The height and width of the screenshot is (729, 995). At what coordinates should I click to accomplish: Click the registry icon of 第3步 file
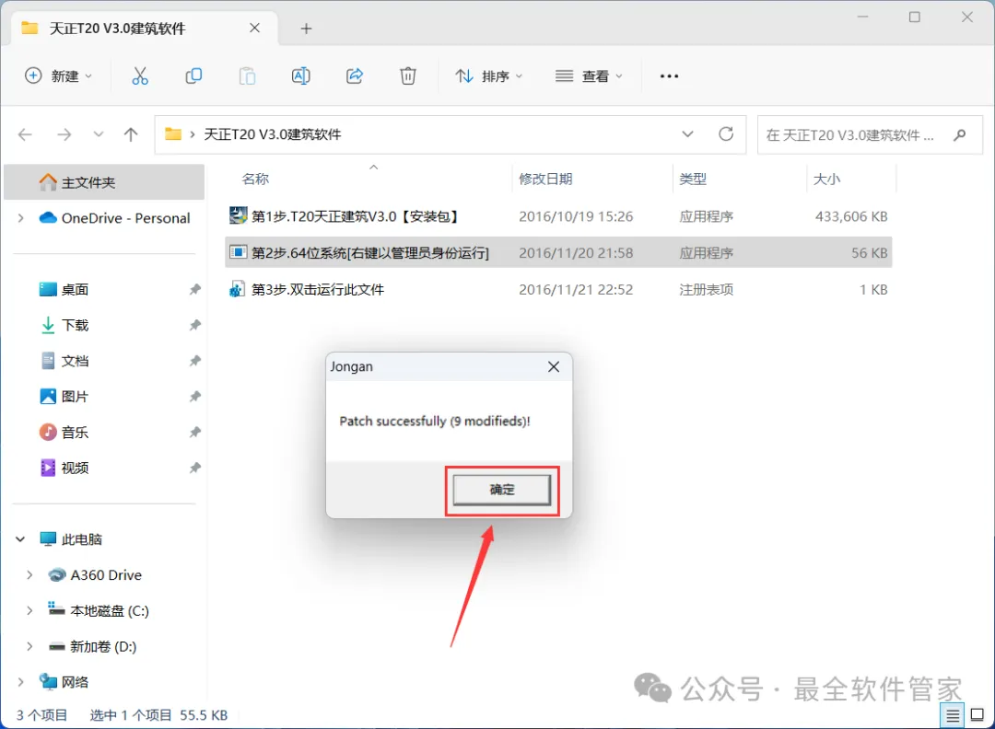[x=238, y=289]
